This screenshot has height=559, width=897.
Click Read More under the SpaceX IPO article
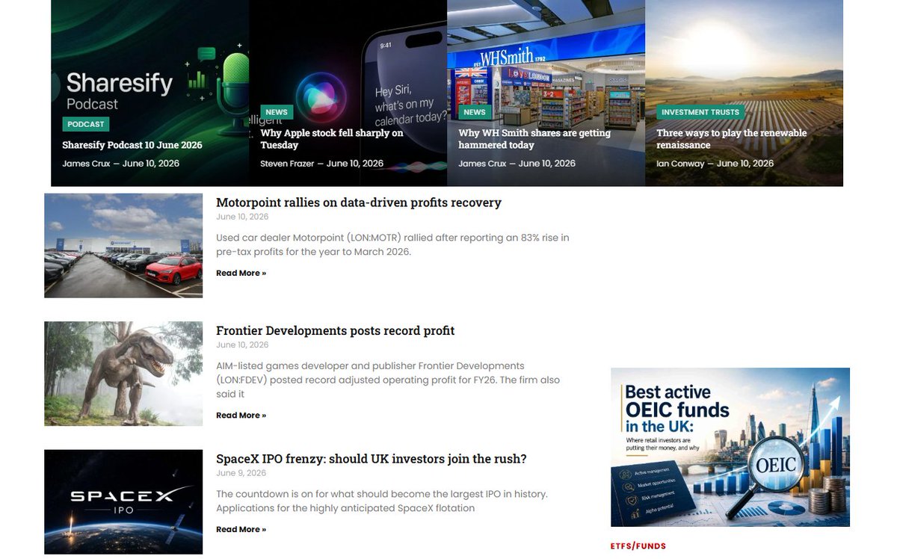coord(241,529)
